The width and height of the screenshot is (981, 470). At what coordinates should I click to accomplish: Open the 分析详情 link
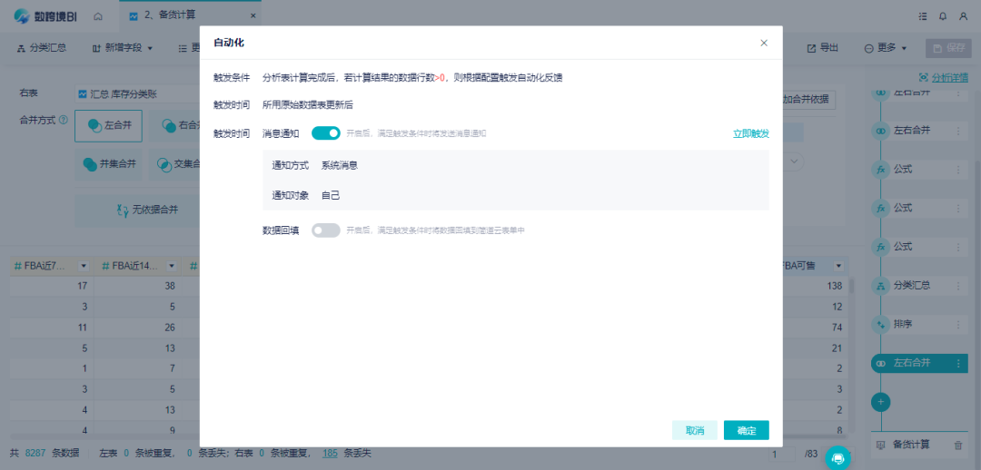click(950, 77)
